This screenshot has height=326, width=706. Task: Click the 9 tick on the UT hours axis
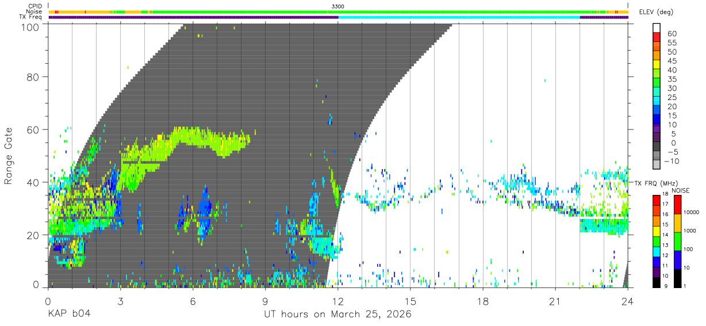coord(266,301)
